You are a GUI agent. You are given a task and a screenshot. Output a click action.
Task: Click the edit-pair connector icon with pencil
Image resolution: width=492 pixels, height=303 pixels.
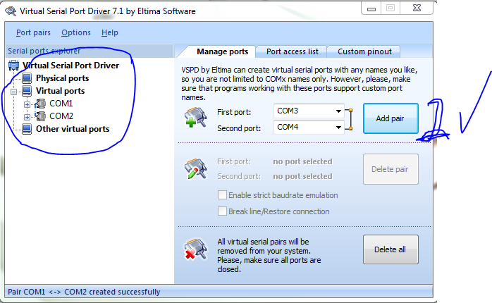(196, 168)
